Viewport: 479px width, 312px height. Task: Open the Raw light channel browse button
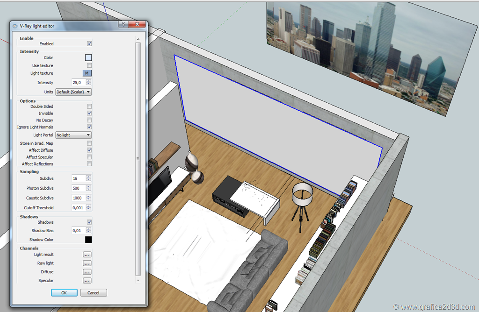pos(87,263)
